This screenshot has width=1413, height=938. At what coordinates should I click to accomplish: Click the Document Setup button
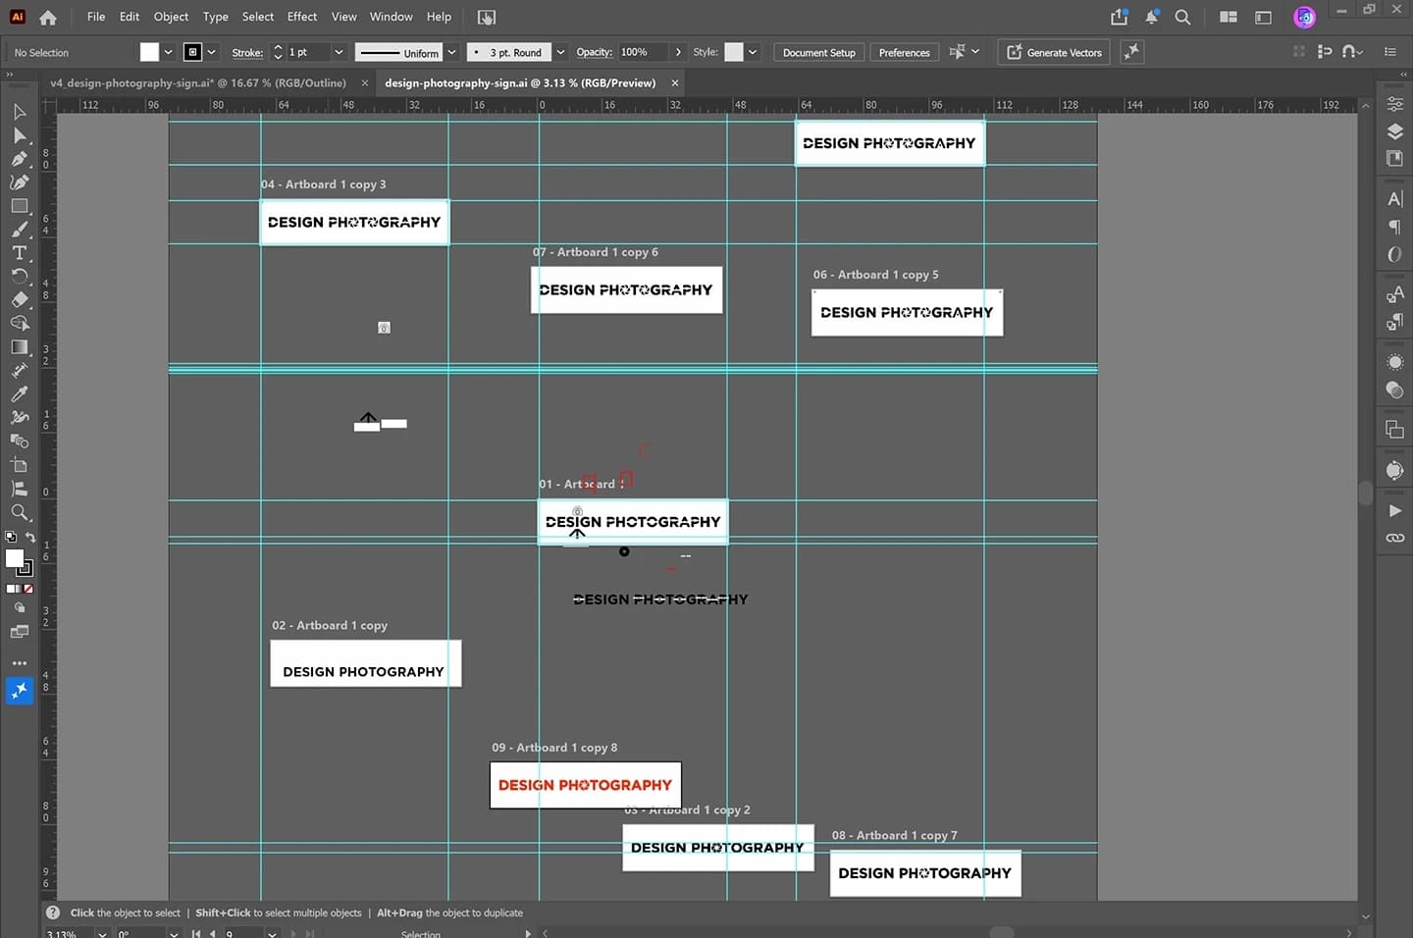tap(818, 52)
